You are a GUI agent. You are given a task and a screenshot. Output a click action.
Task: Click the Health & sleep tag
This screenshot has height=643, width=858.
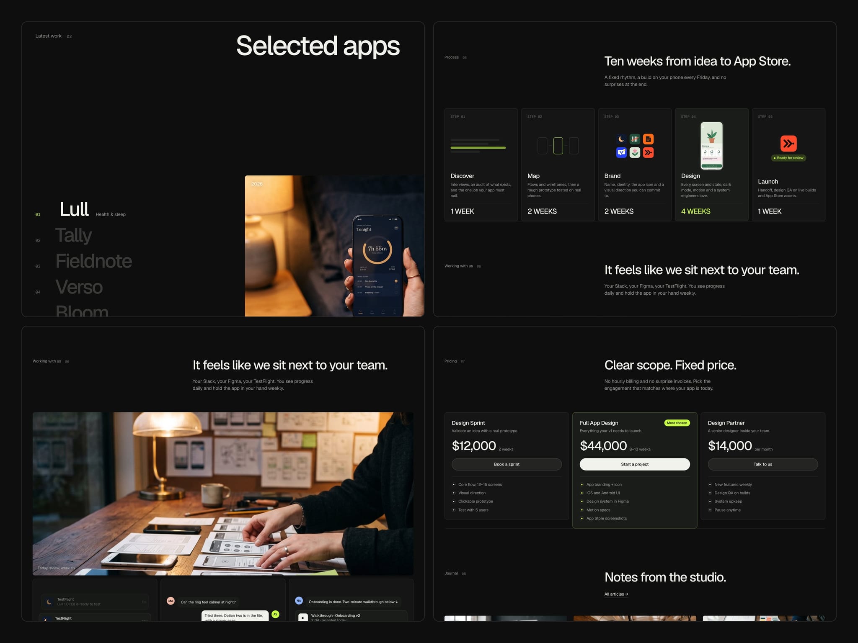(x=111, y=214)
